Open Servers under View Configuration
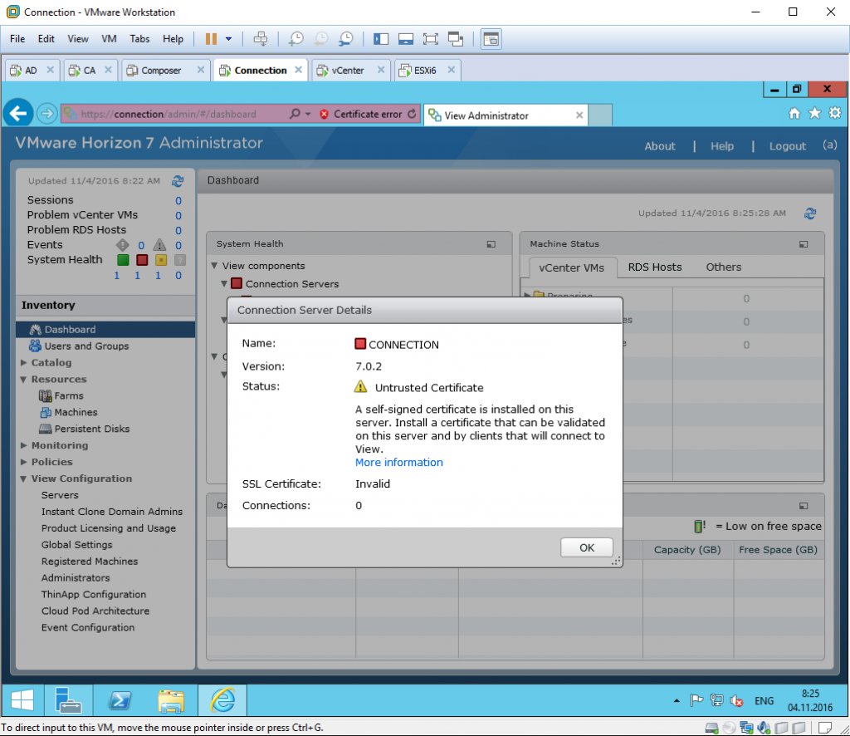The width and height of the screenshot is (850, 736). [x=60, y=495]
